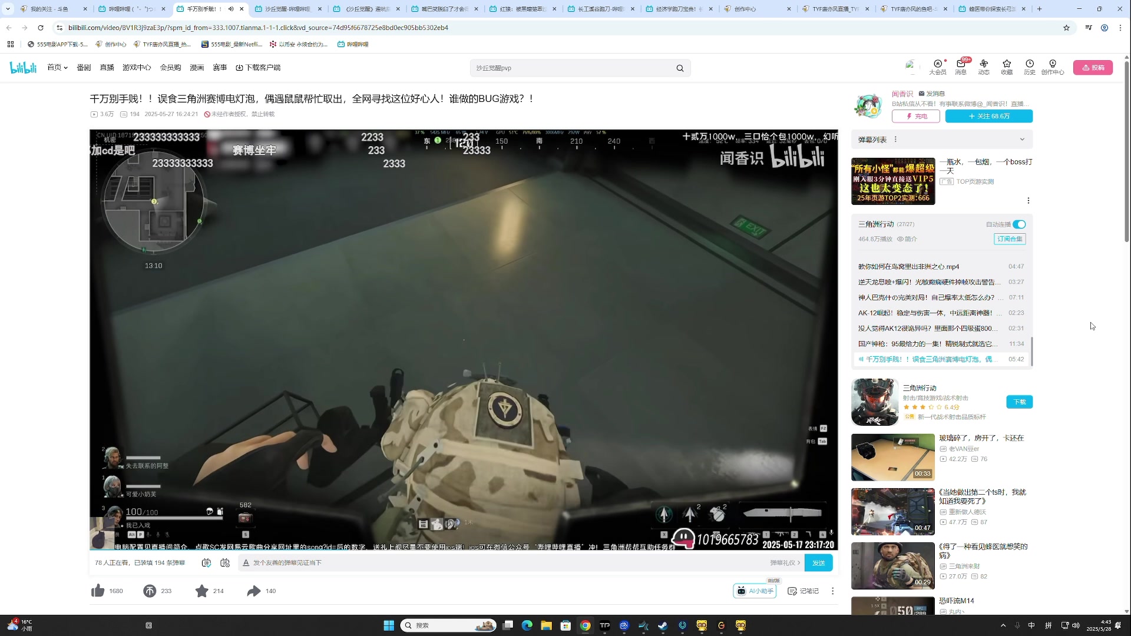Open AI小助手 assistant
Viewport: 1131px width, 636px height.
pos(755,591)
